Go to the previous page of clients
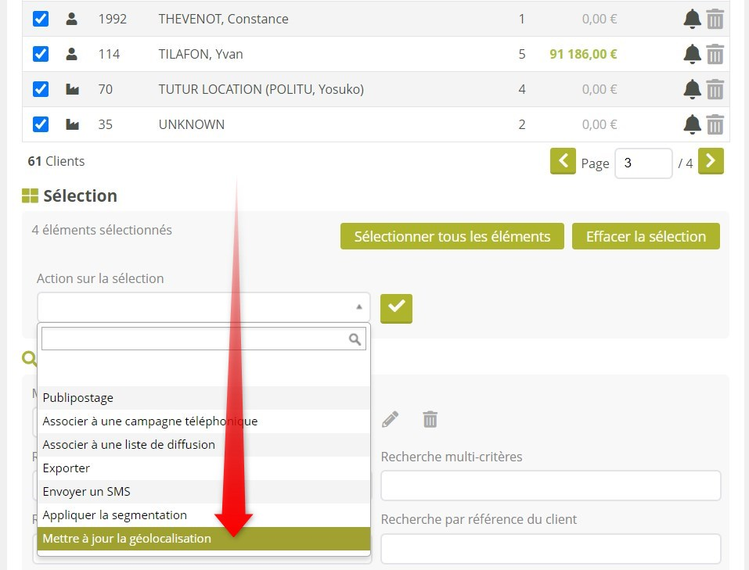The width and height of the screenshot is (749, 570). 563,162
